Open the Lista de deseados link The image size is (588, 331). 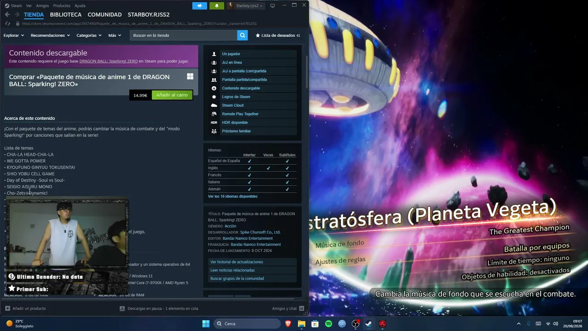[x=278, y=35]
